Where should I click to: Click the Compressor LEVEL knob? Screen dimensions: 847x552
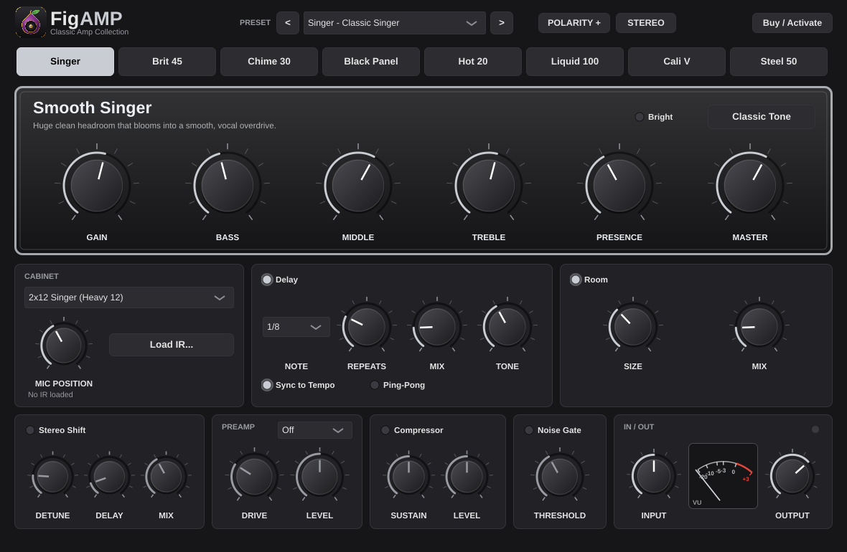click(467, 477)
